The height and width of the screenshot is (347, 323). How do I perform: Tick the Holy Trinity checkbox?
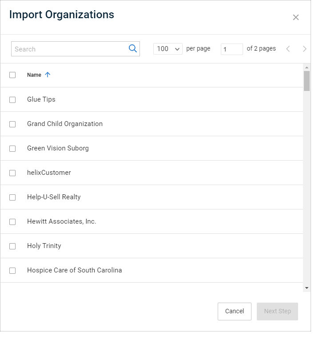(x=12, y=246)
